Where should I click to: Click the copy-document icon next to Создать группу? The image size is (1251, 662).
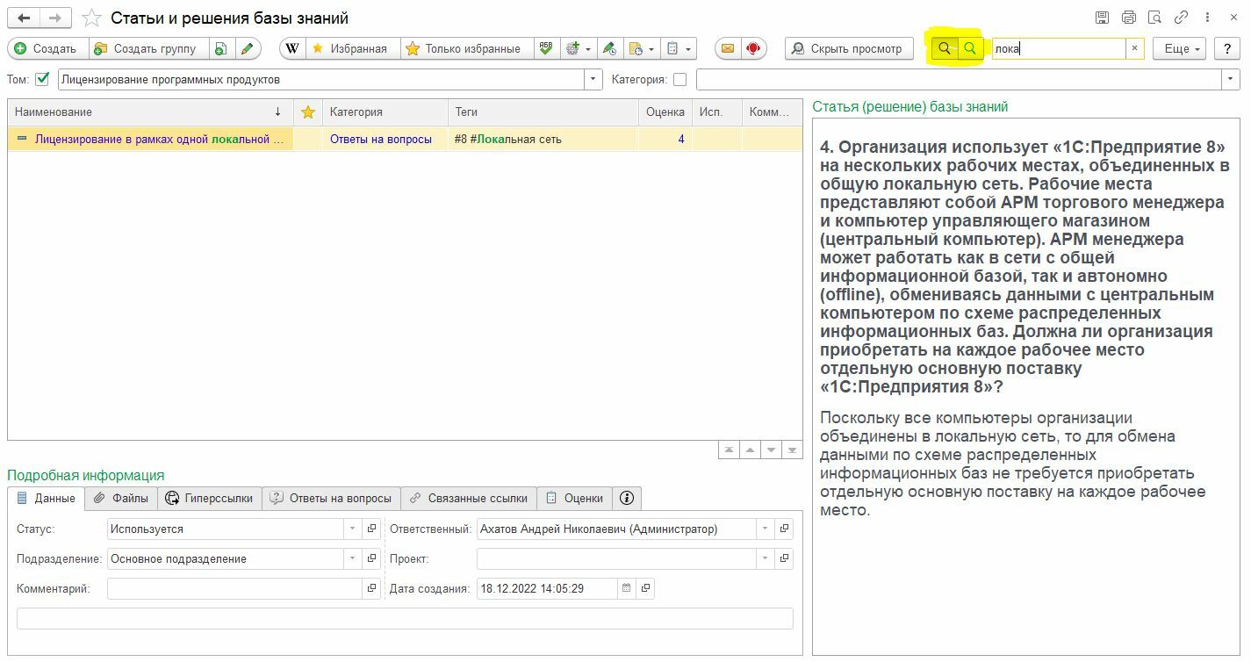point(220,48)
